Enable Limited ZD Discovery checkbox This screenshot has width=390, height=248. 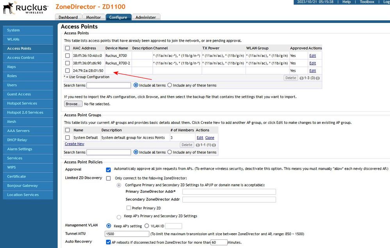pos(109,178)
